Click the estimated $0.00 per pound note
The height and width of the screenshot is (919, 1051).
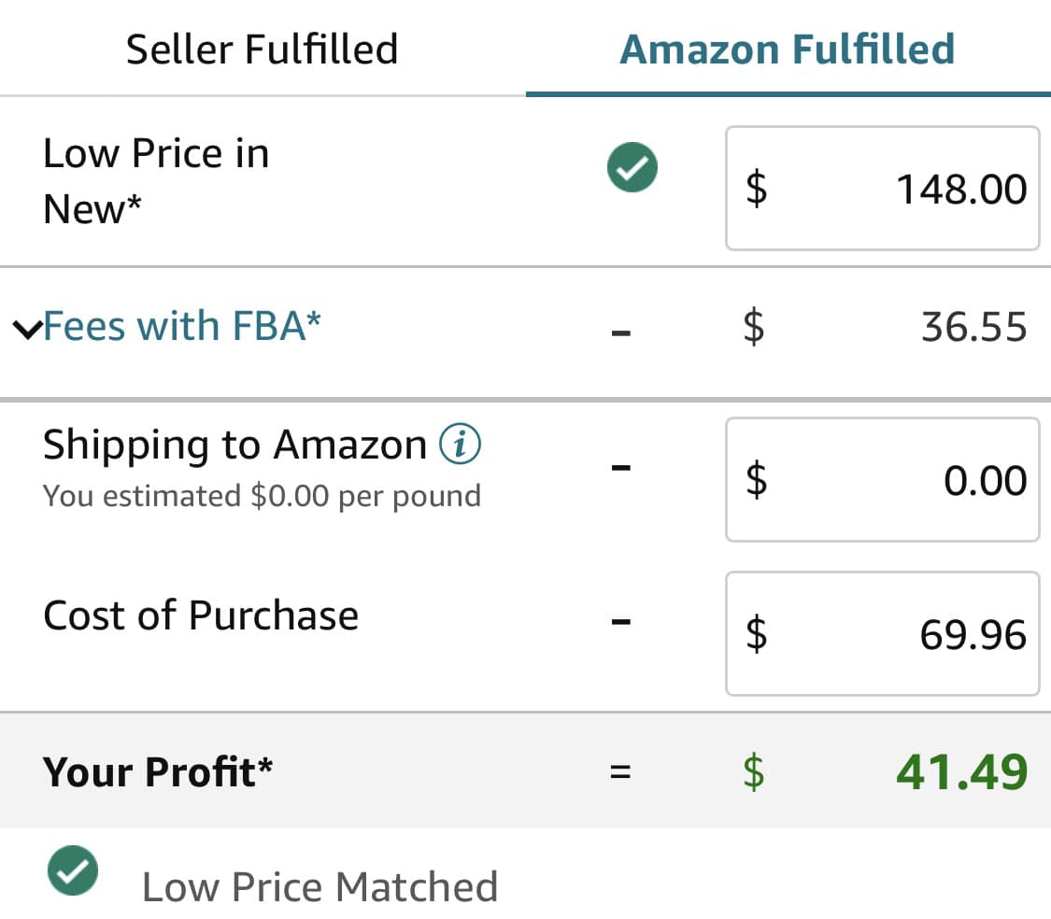point(263,497)
